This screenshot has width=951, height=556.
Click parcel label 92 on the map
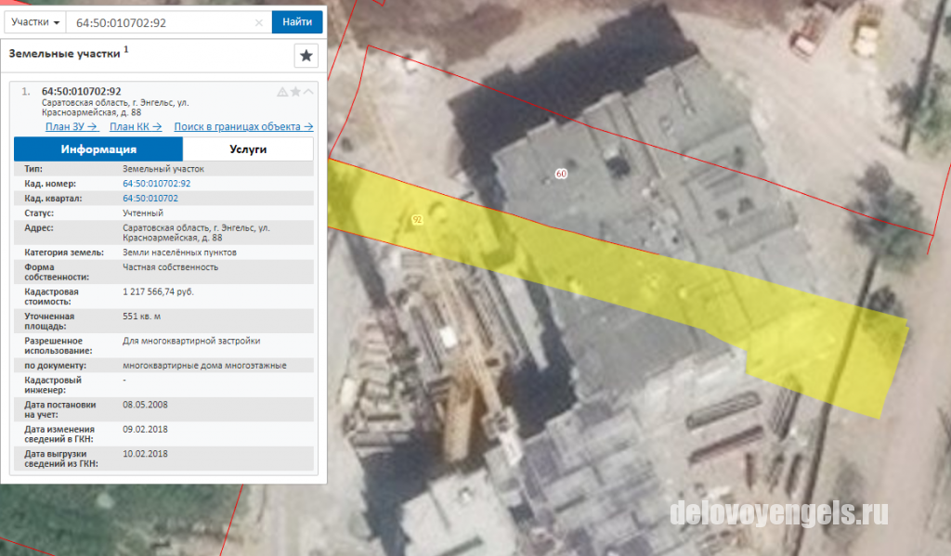click(417, 219)
